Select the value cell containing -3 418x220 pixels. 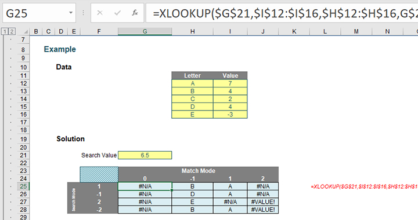pyautogui.click(x=230, y=115)
